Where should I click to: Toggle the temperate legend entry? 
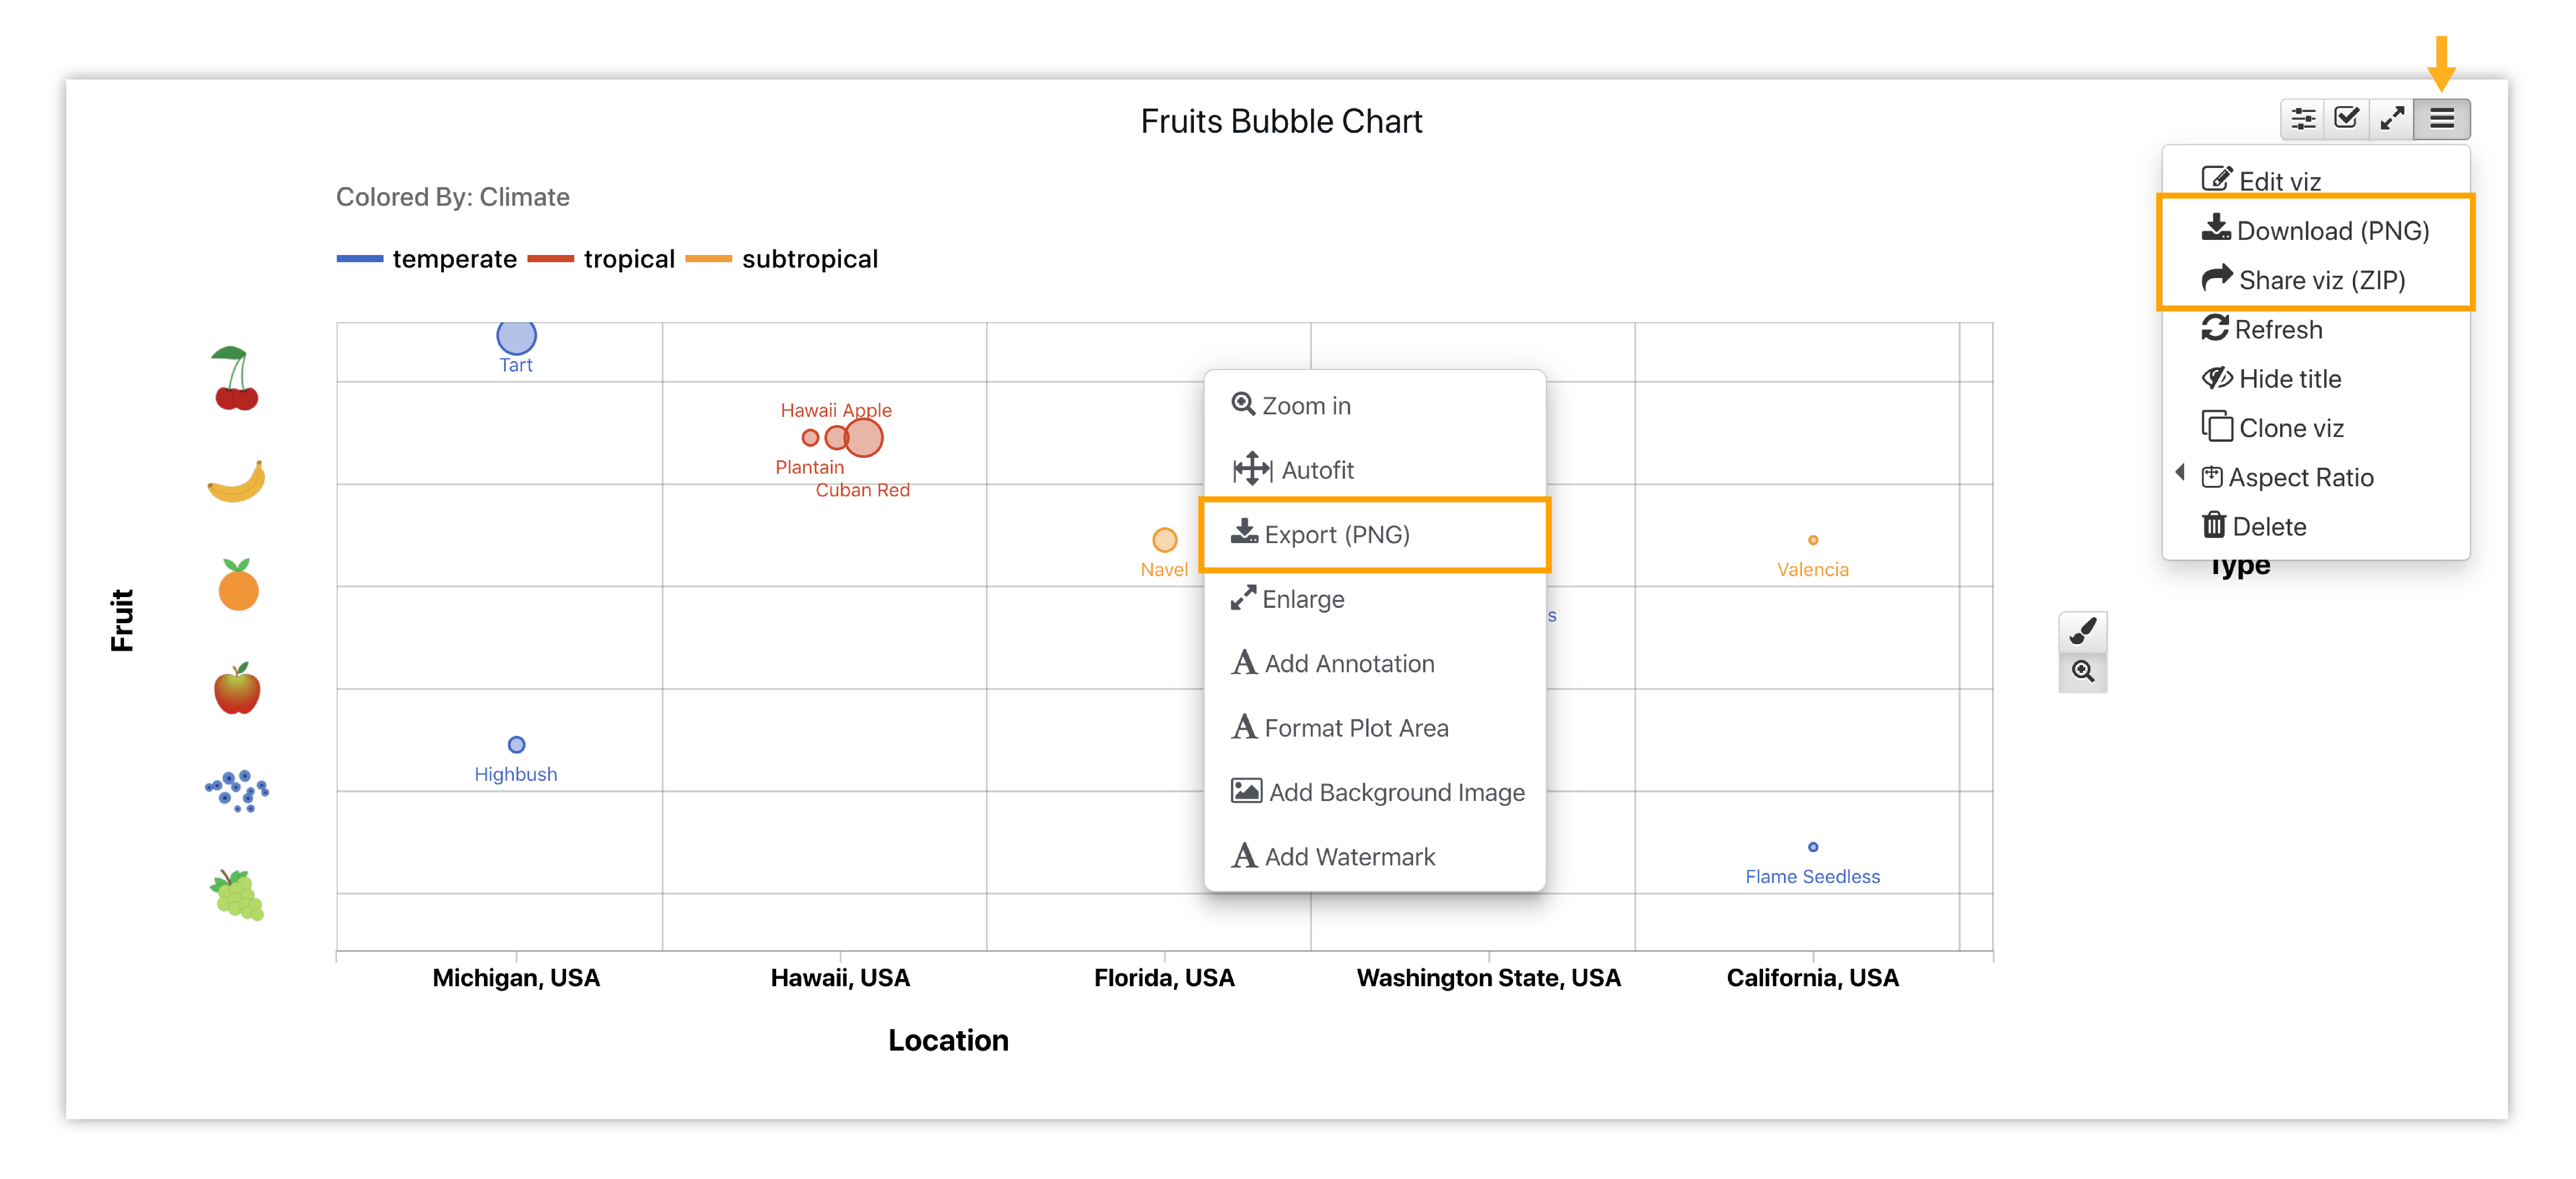point(427,259)
